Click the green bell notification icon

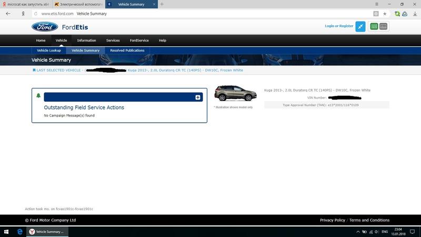tap(38, 95)
